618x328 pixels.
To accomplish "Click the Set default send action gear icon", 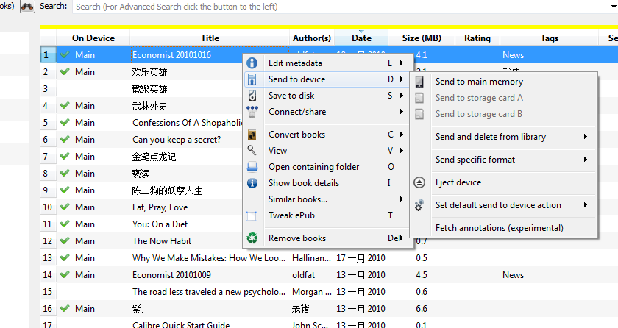I will 419,205.
